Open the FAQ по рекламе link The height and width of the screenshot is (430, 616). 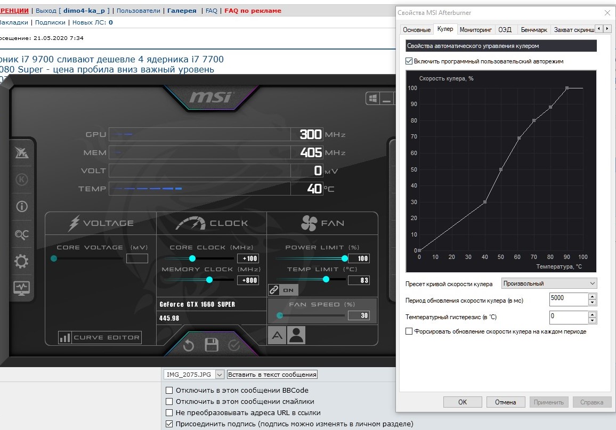tap(253, 11)
